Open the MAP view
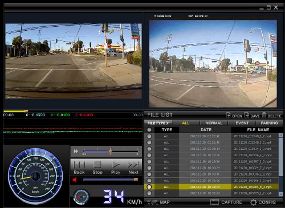285x208 pixels. point(158,202)
